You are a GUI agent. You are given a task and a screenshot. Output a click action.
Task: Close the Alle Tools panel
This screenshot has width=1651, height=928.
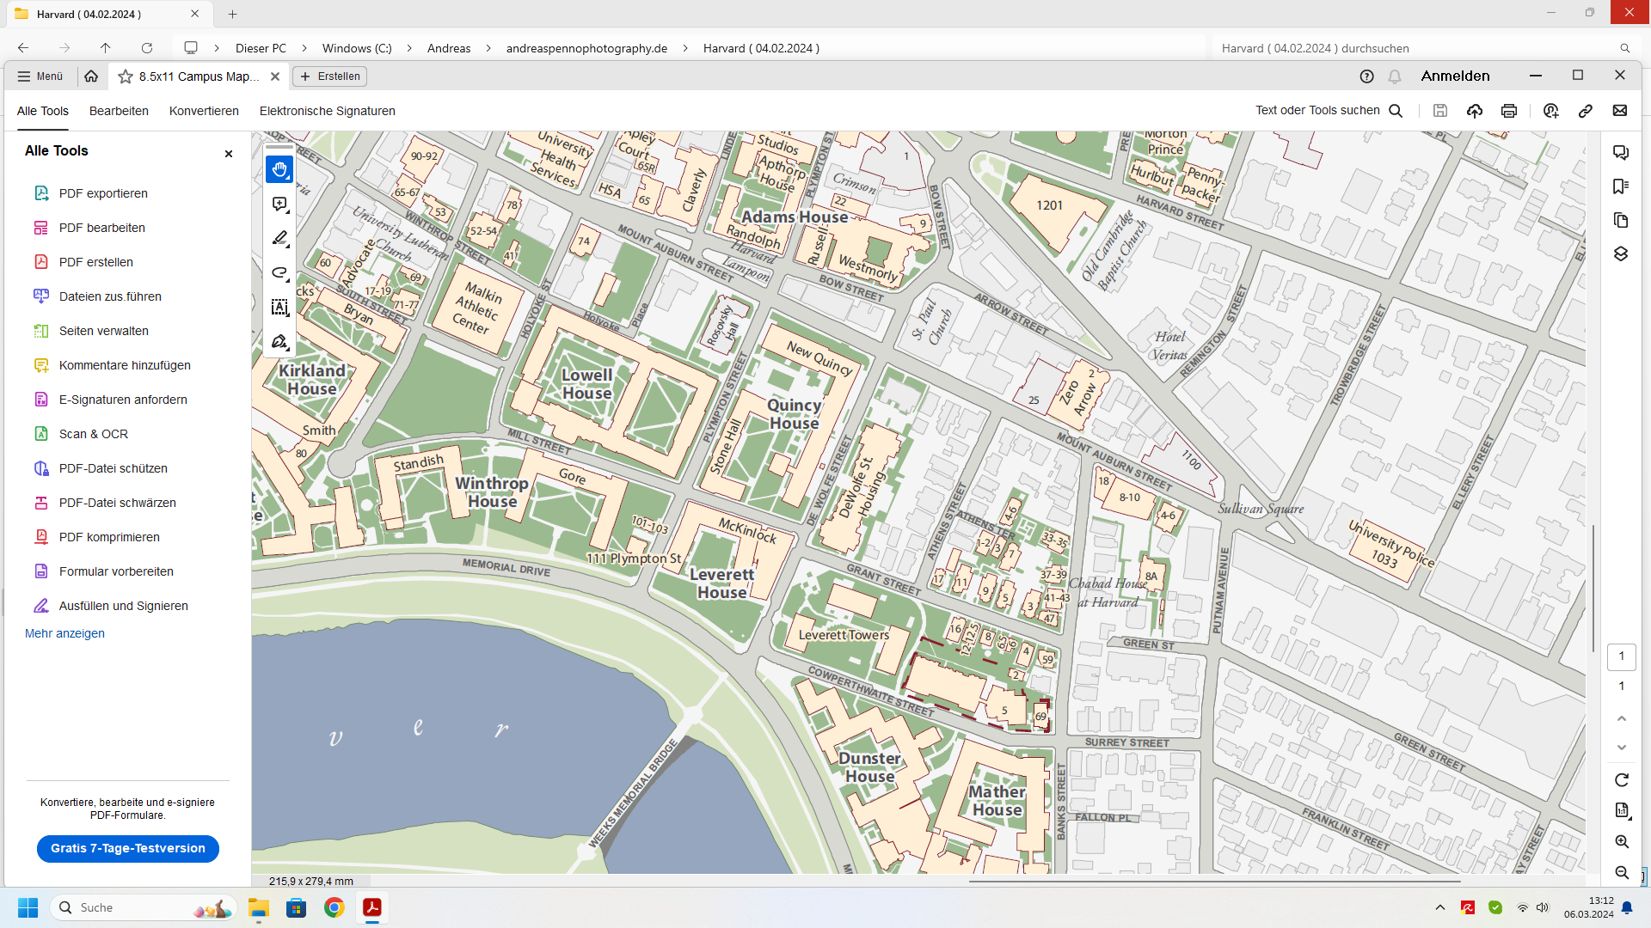point(229,154)
